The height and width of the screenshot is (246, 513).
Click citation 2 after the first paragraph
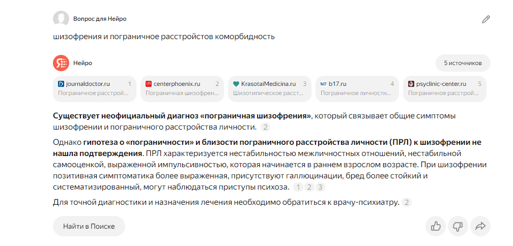(265, 128)
